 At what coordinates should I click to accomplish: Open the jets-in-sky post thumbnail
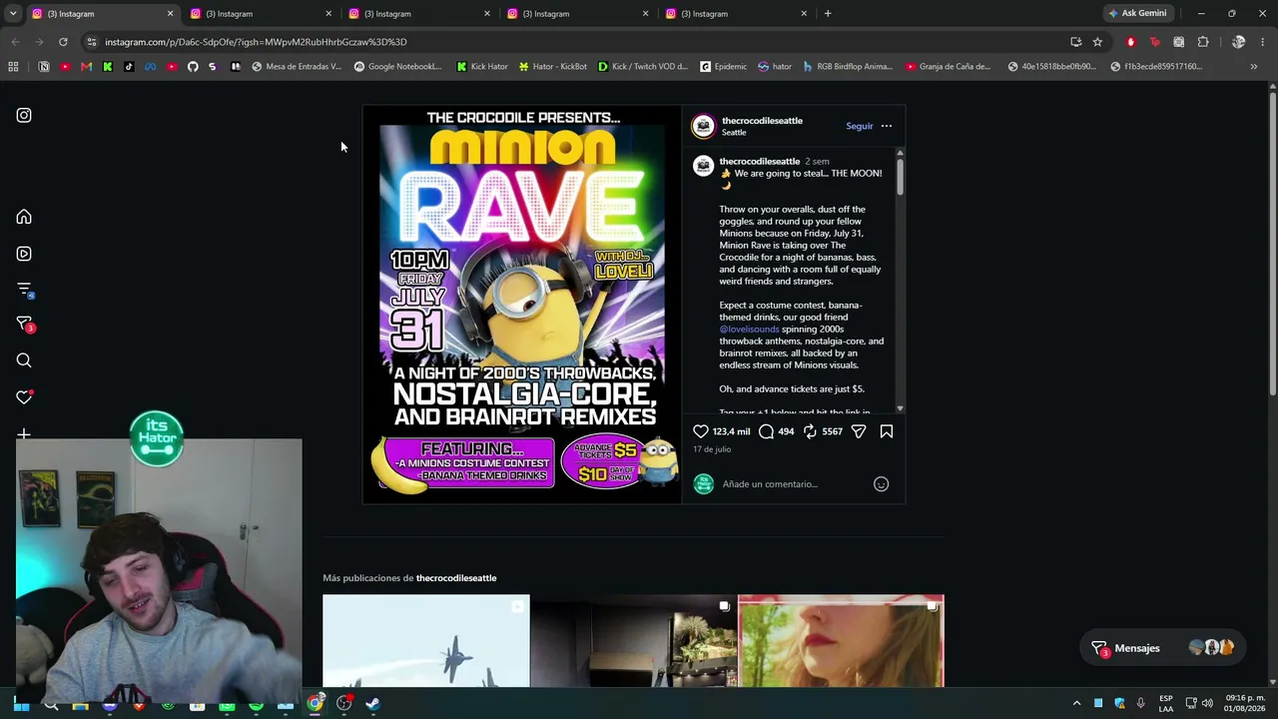(426, 641)
